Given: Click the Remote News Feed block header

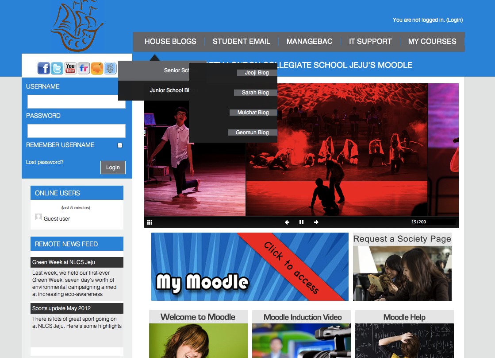Looking at the screenshot, I should point(77,244).
